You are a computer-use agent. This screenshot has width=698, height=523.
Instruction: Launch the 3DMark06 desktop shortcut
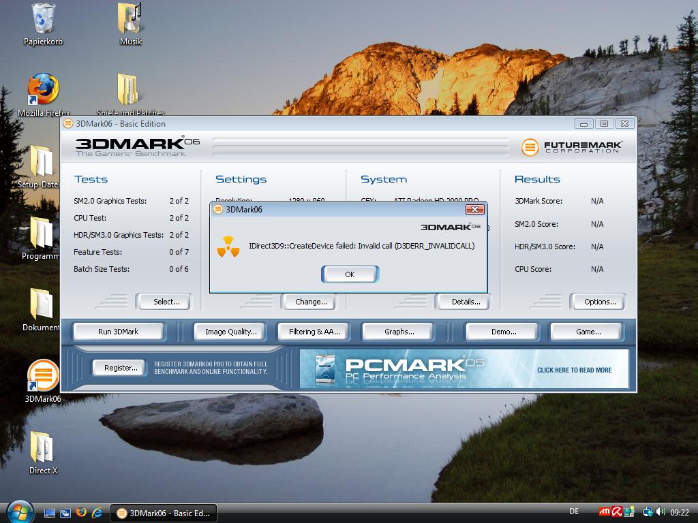point(43,381)
